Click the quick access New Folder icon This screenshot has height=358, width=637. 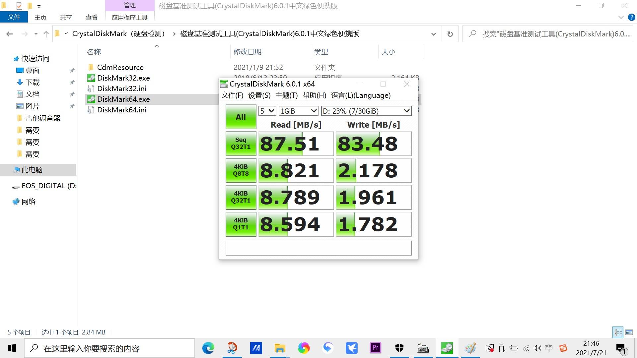coord(30,6)
